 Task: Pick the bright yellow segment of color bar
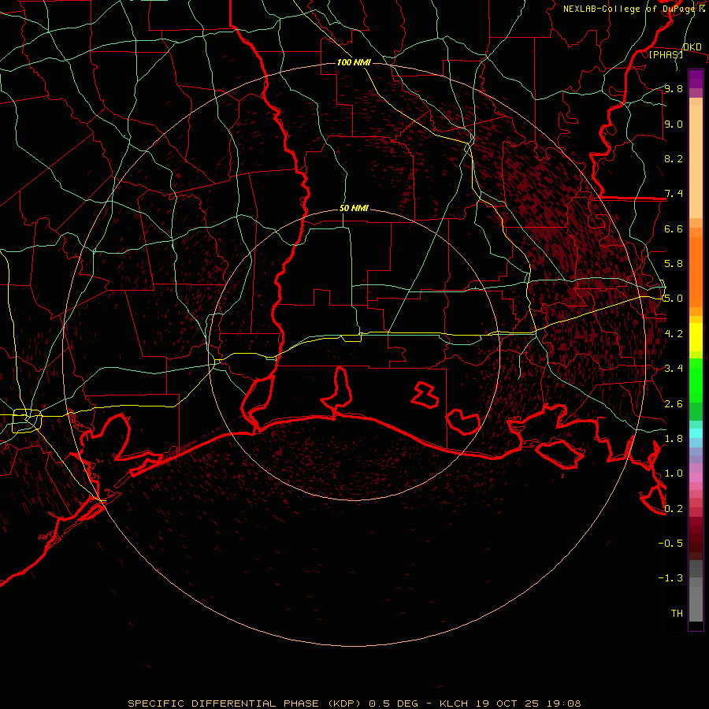pos(696,337)
